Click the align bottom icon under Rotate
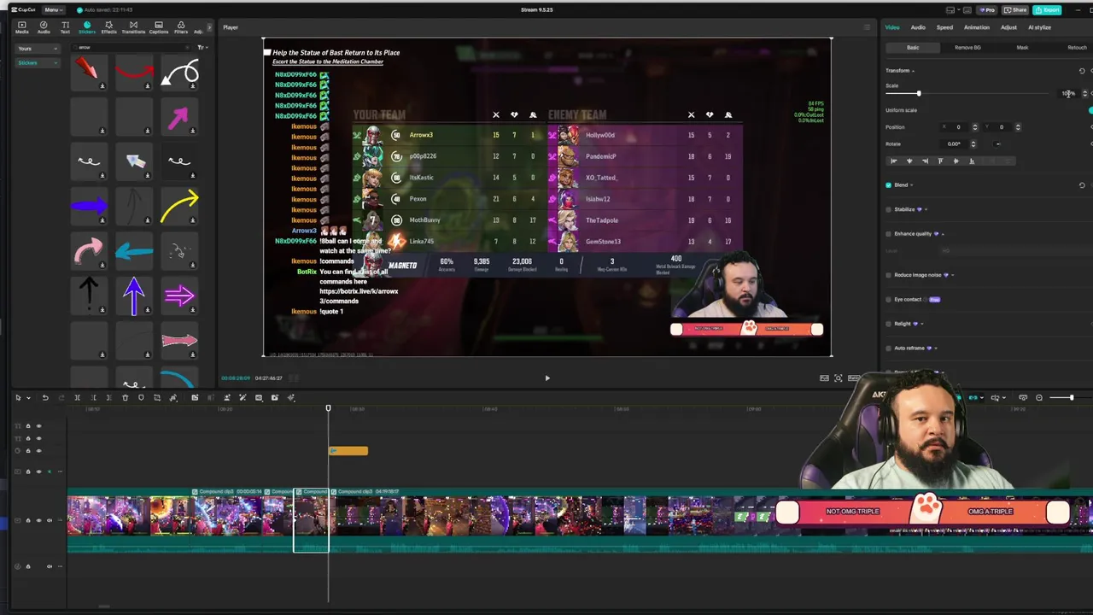Screen dimensions: 1093x615 click(x=971, y=161)
